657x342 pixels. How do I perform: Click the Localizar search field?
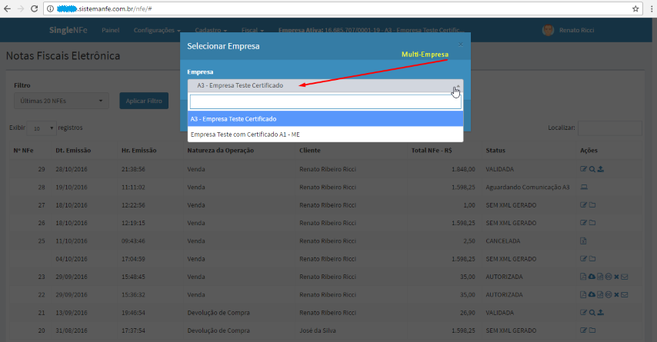coord(609,128)
